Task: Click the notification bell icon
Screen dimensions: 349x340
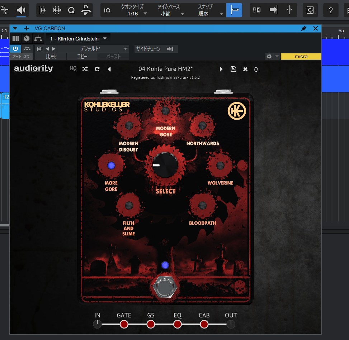Action: [x=256, y=69]
